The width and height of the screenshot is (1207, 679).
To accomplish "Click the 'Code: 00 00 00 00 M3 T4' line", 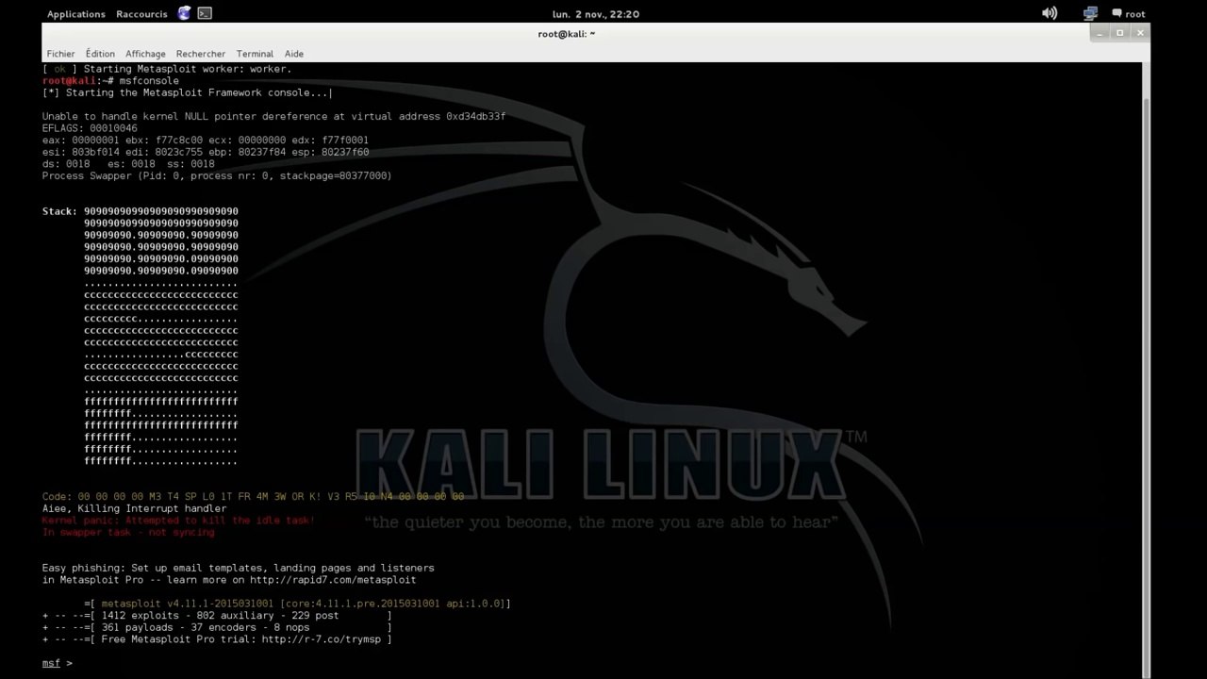I will [x=253, y=497].
